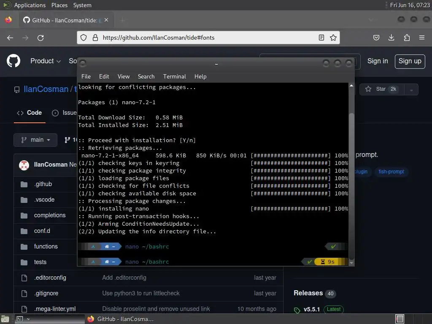Click the Applications menu icon in top panel
432x324 pixels.
(7, 5)
